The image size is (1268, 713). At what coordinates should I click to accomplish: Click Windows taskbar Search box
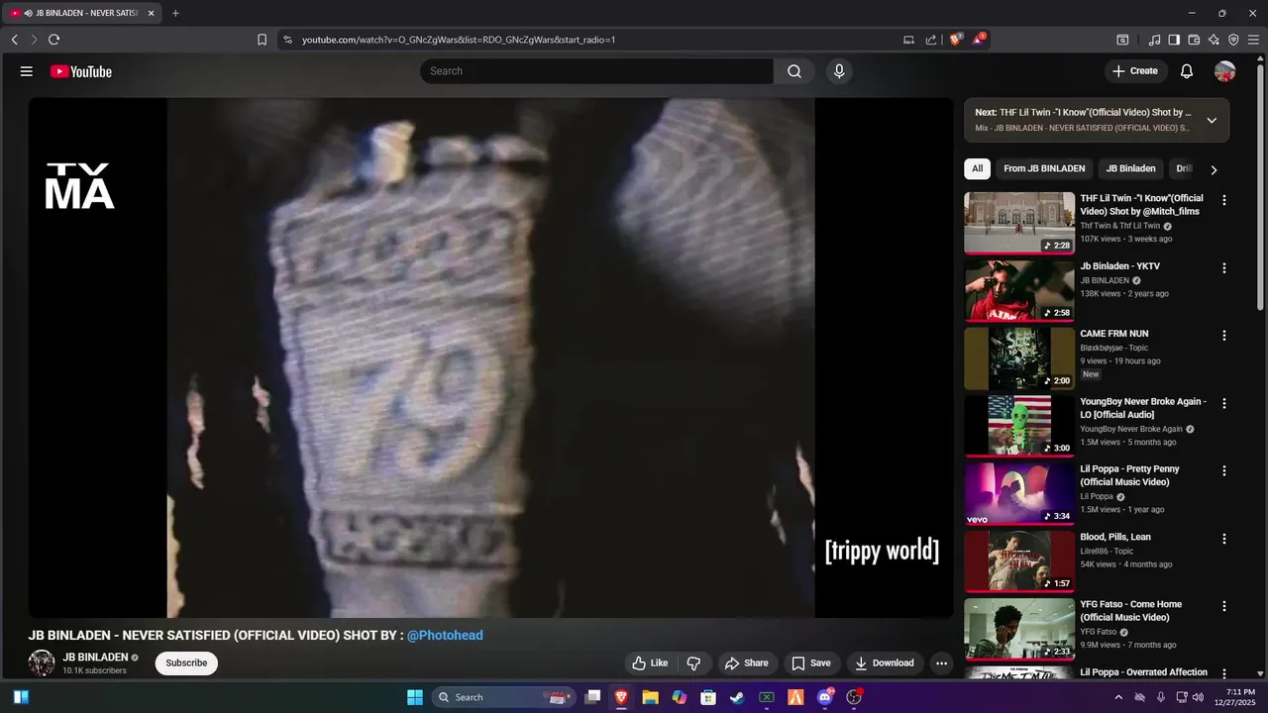tap(504, 697)
